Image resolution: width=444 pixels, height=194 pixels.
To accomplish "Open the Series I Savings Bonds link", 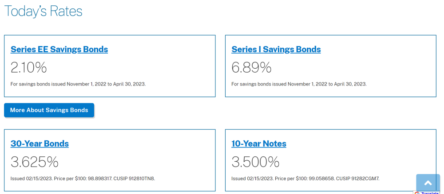I will coord(276,49).
